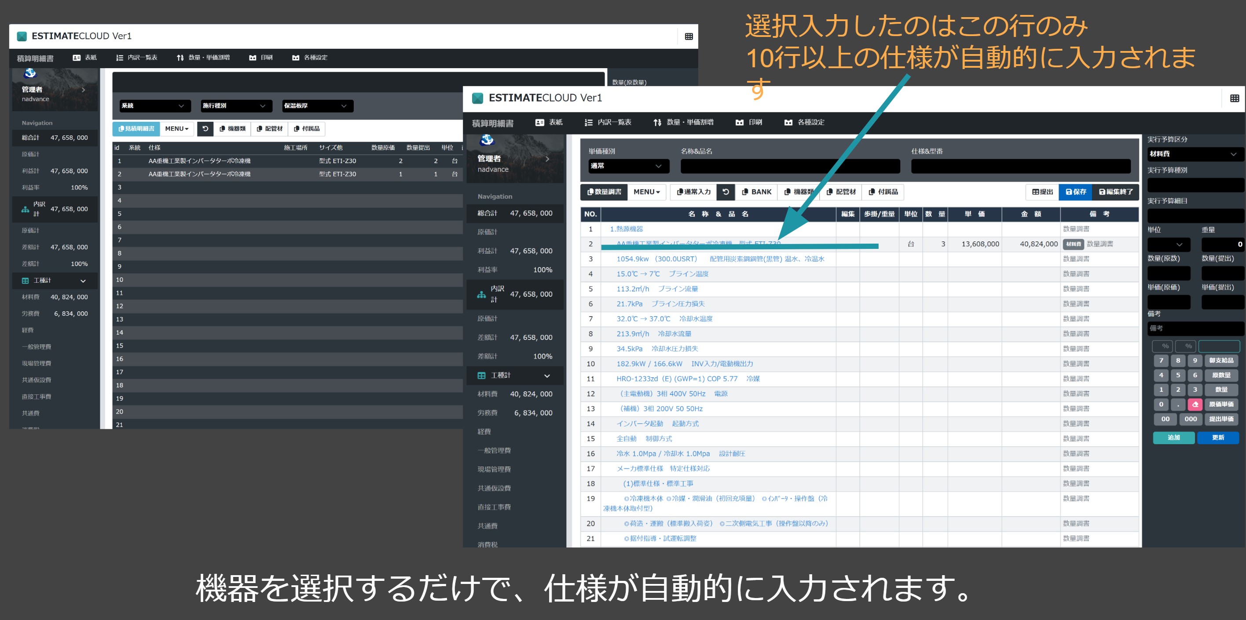Screen dimensions: 1246x620
Task: Click 数量調書 button in front window
Action: click(x=604, y=192)
